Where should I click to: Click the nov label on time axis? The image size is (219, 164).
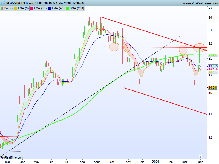tap(128, 162)
